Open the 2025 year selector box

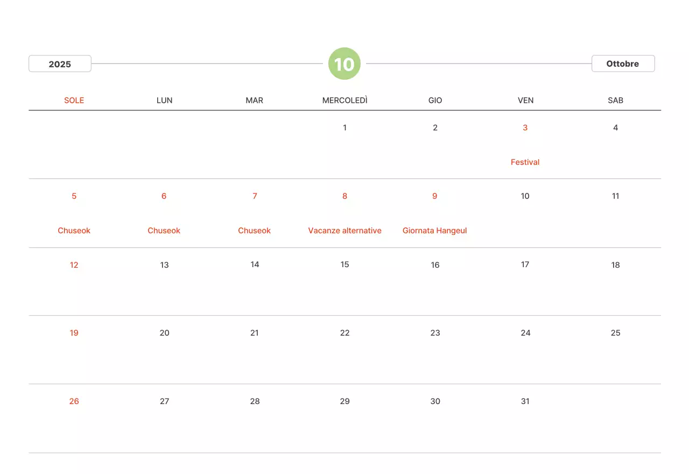tap(60, 64)
